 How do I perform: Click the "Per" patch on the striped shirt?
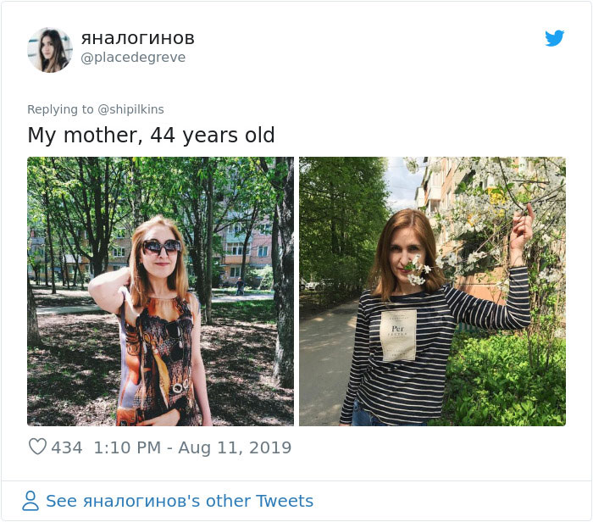(x=399, y=335)
